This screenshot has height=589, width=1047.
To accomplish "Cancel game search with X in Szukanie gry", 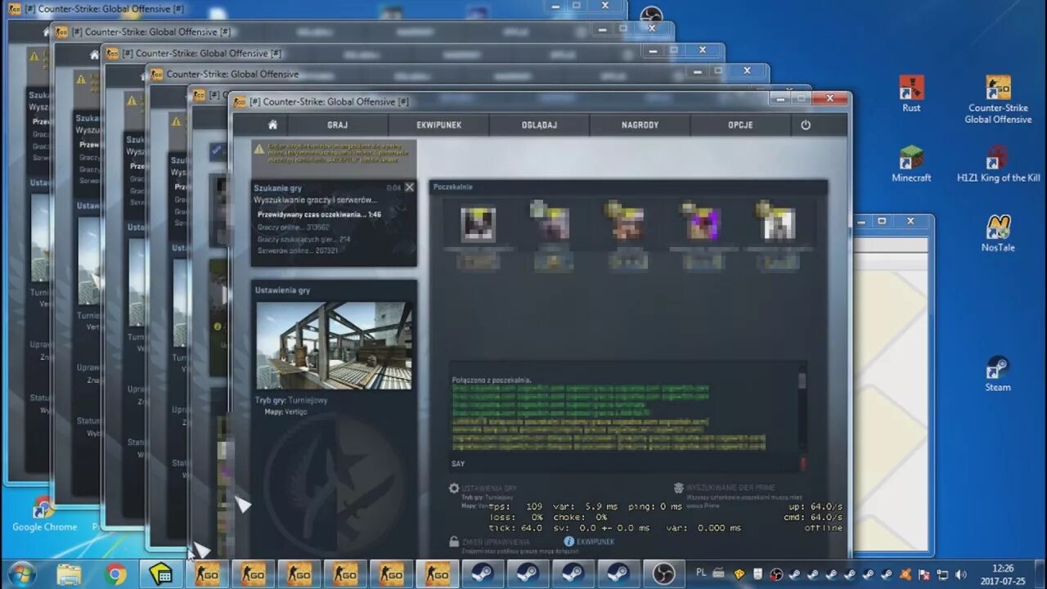I will (410, 187).
